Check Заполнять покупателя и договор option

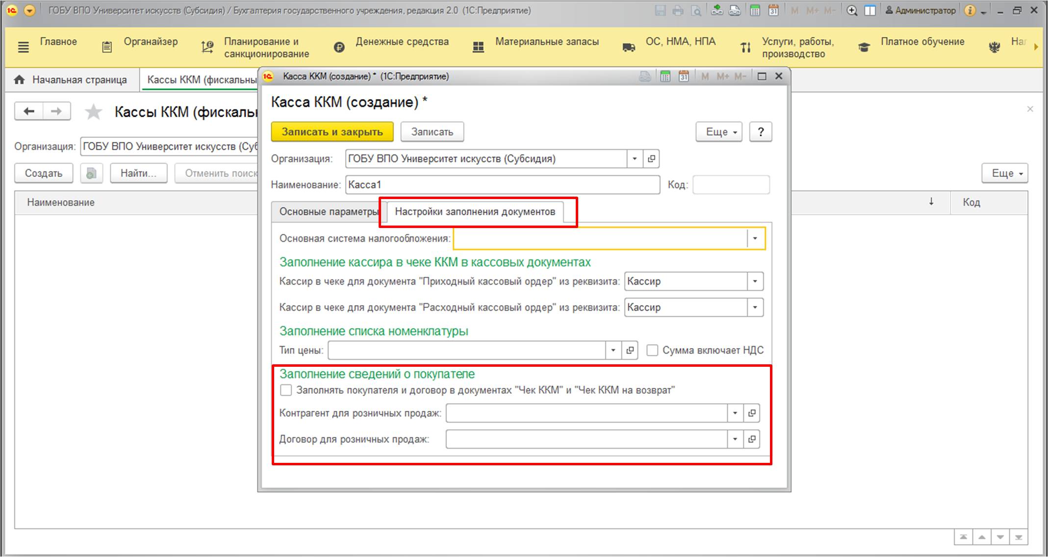click(285, 390)
